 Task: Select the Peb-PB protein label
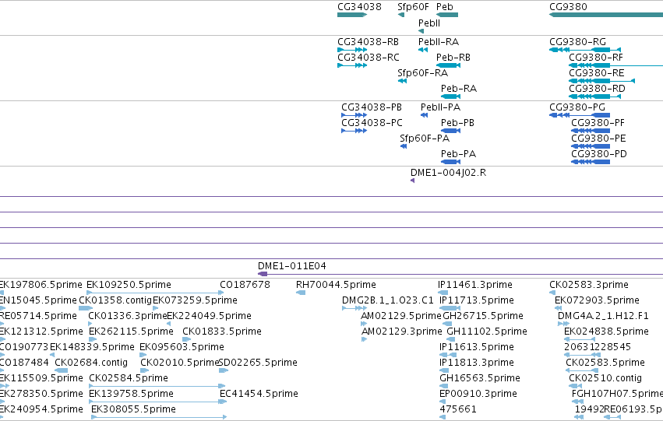click(x=457, y=123)
